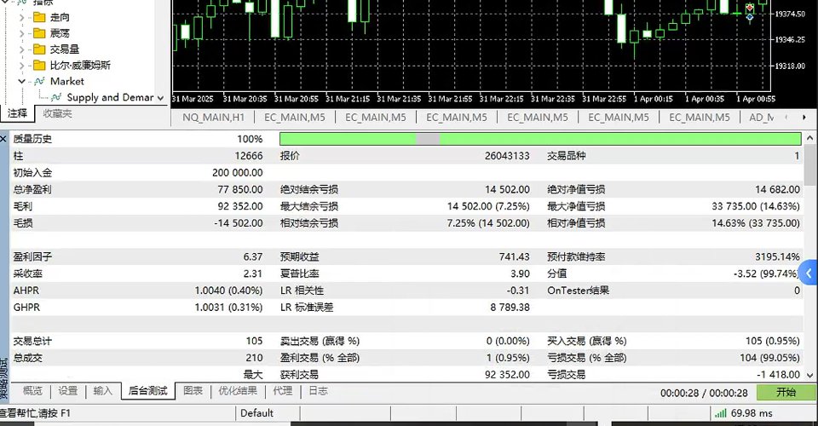Switch to the 概览 tester tab
This screenshot has width=818, height=426.
tap(32, 390)
